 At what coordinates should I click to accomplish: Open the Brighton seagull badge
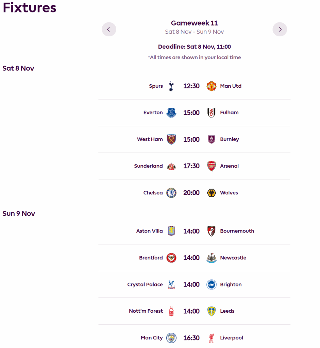pos(211,284)
